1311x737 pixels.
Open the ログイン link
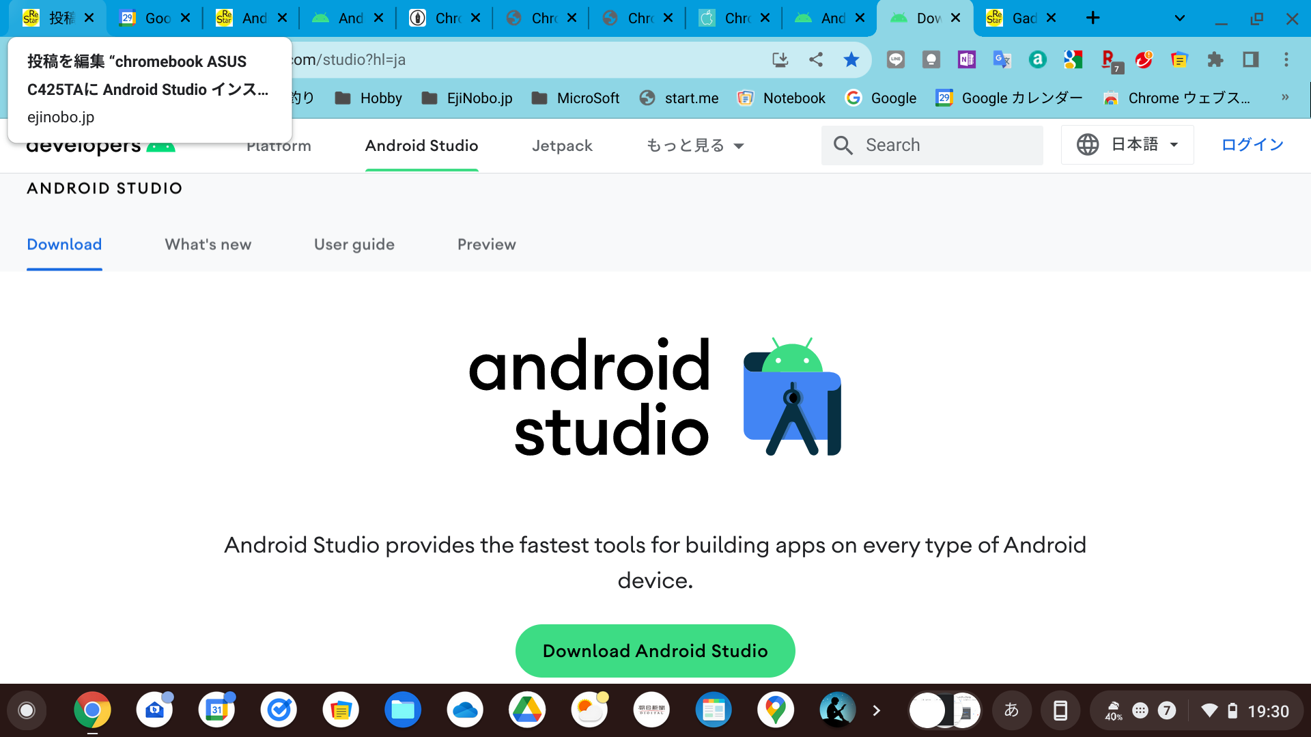tap(1250, 144)
